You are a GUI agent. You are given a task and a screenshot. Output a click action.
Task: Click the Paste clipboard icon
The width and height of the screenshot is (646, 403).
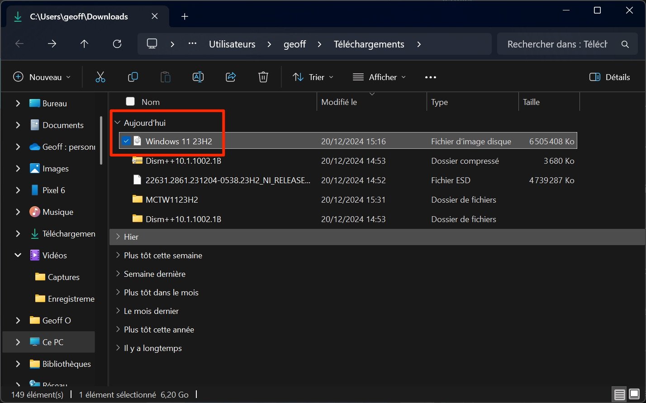tap(166, 77)
